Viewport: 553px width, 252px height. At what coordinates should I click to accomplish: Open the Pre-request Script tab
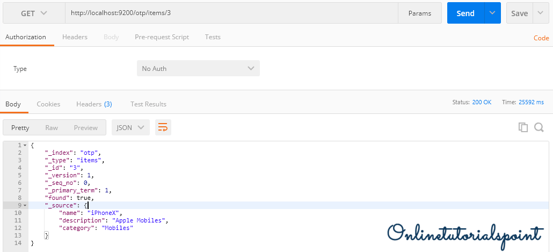point(162,37)
